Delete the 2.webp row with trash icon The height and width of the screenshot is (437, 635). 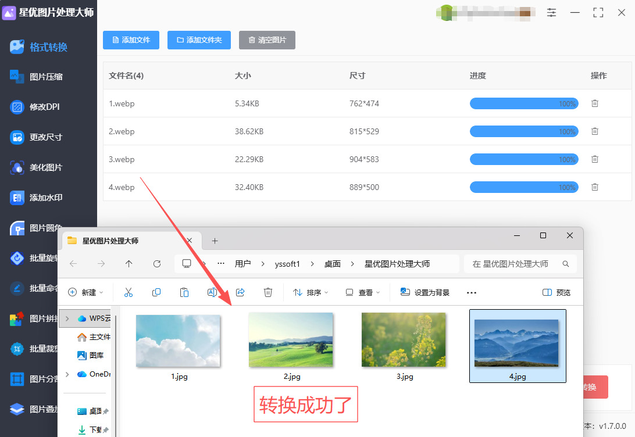click(594, 131)
